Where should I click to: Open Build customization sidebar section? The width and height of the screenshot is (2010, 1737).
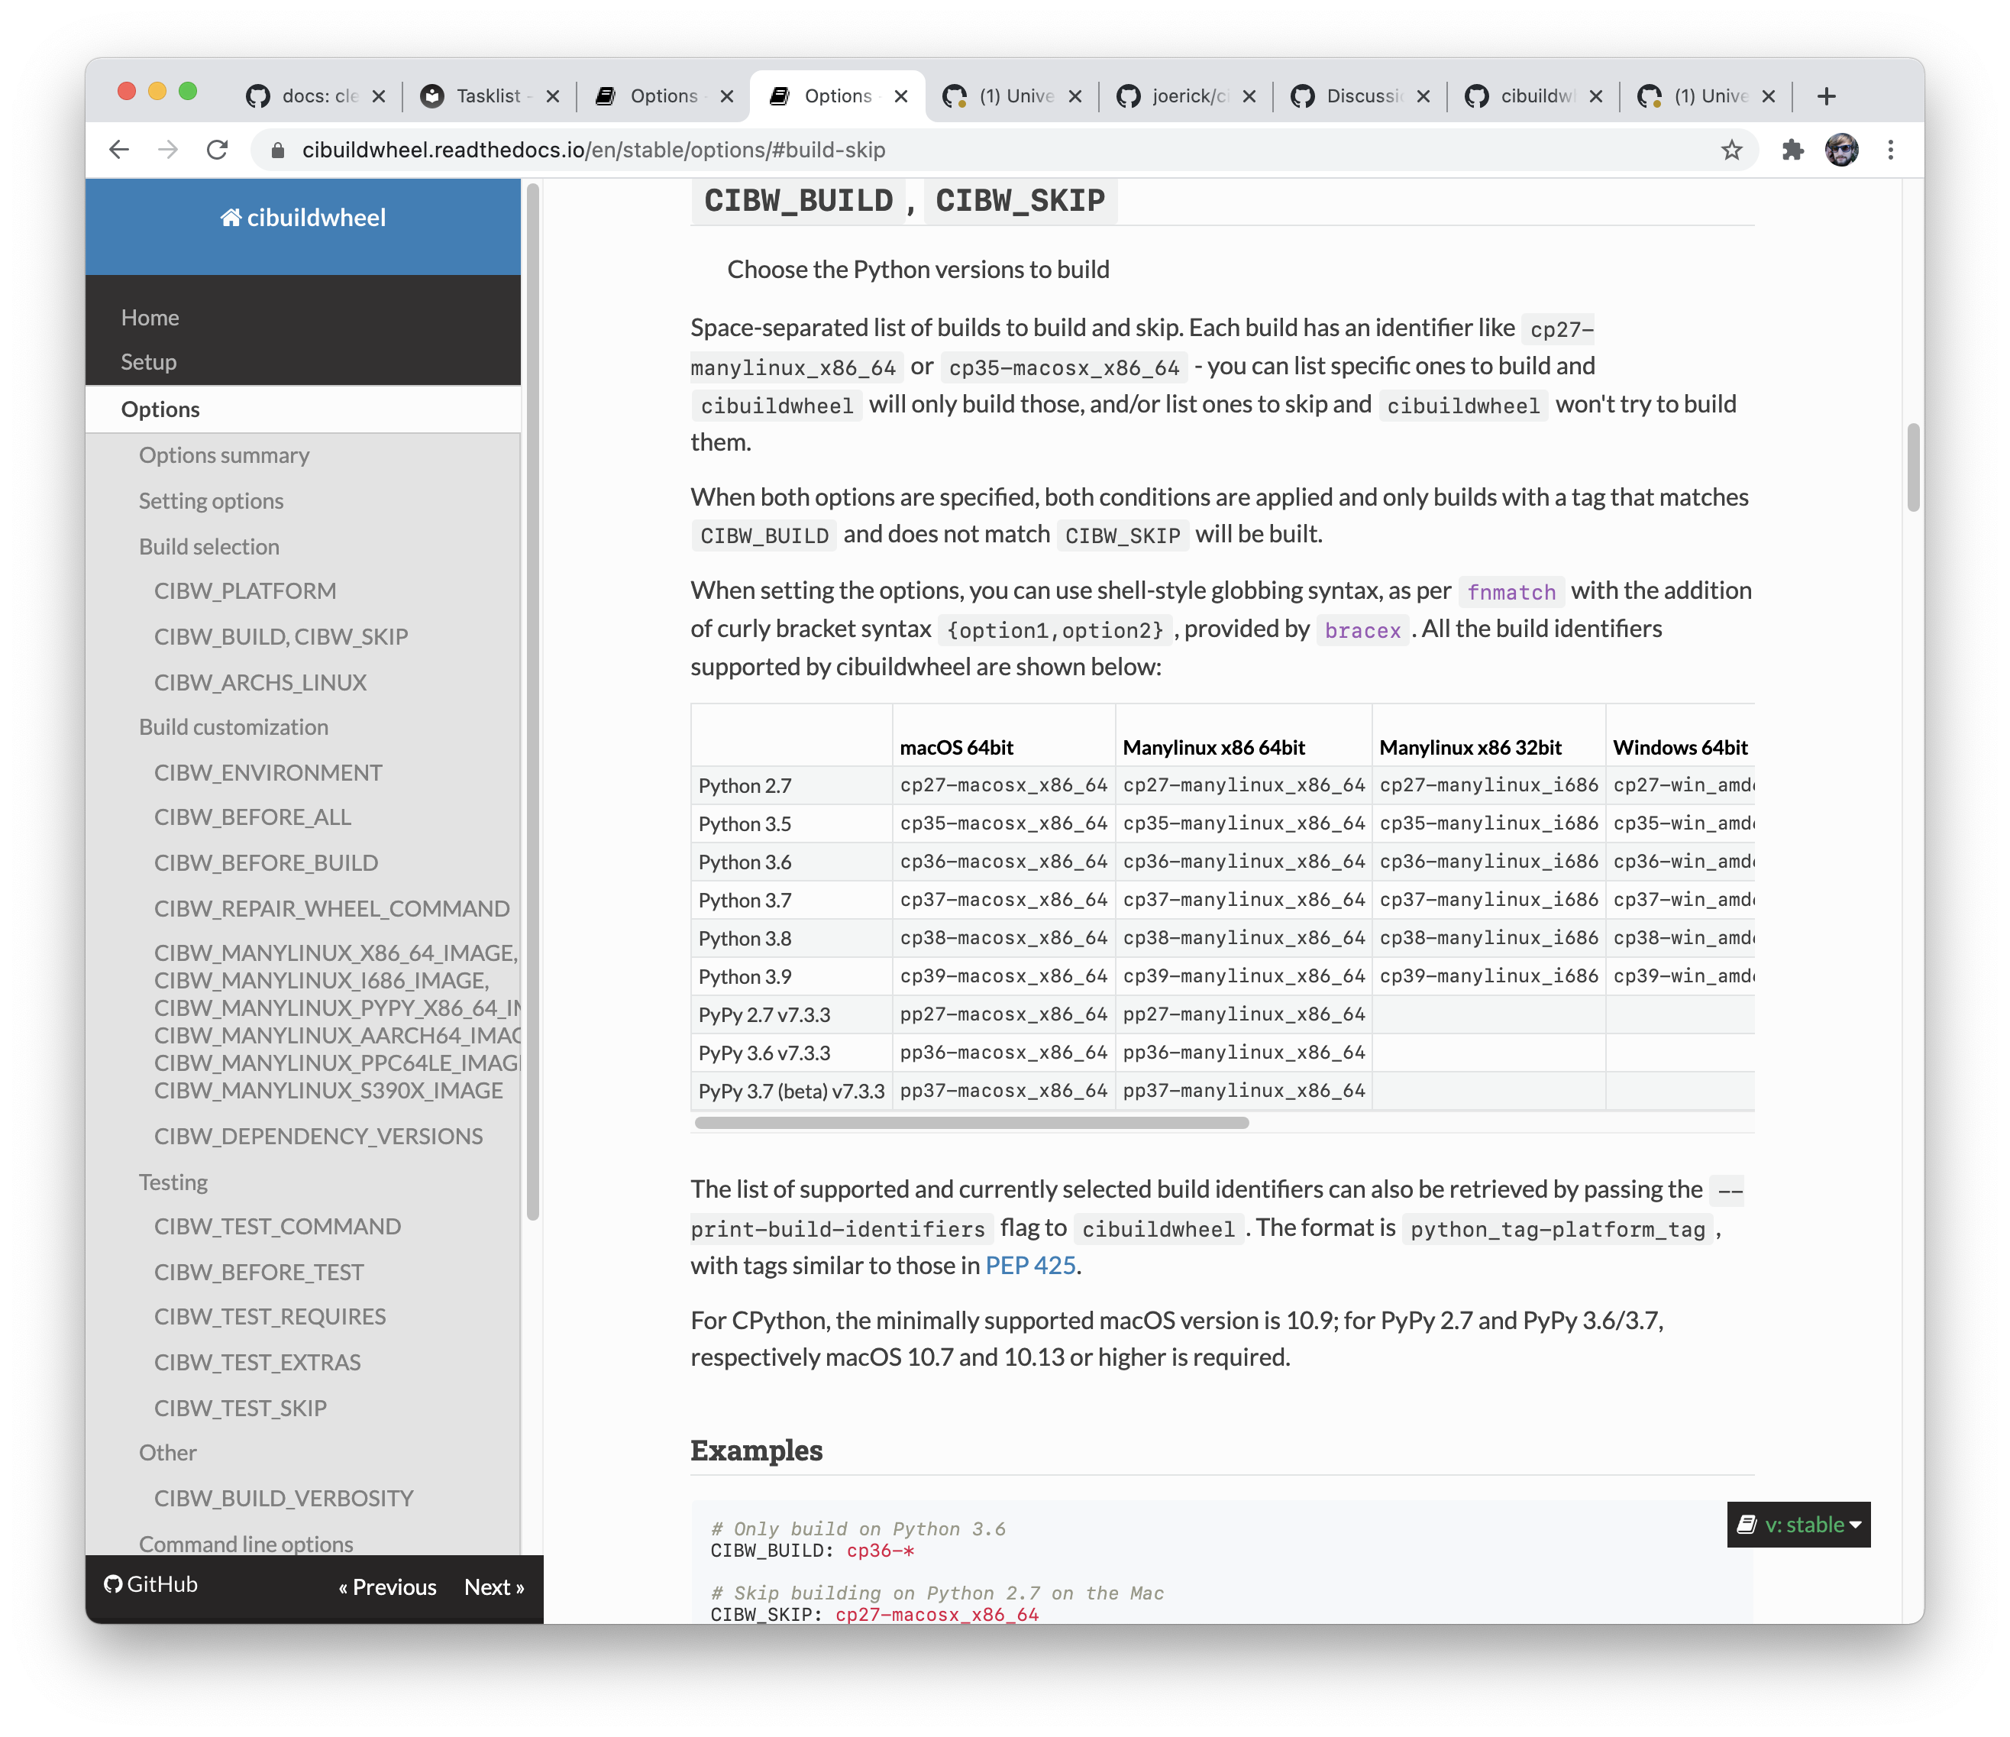(x=233, y=727)
